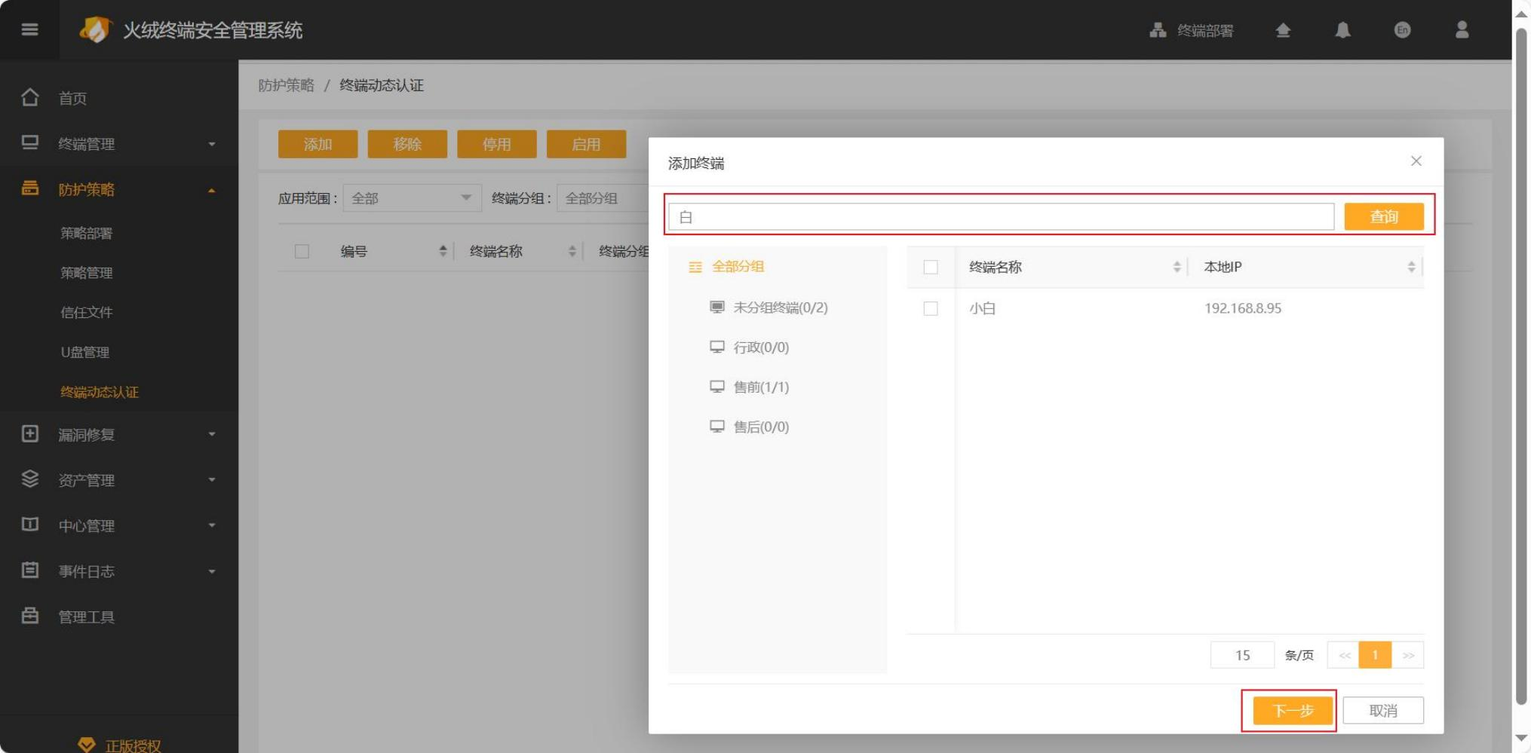The width and height of the screenshot is (1531, 753).
Task: Toggle the checkbox beside 编号 column
Action: (x=302, y=252)
